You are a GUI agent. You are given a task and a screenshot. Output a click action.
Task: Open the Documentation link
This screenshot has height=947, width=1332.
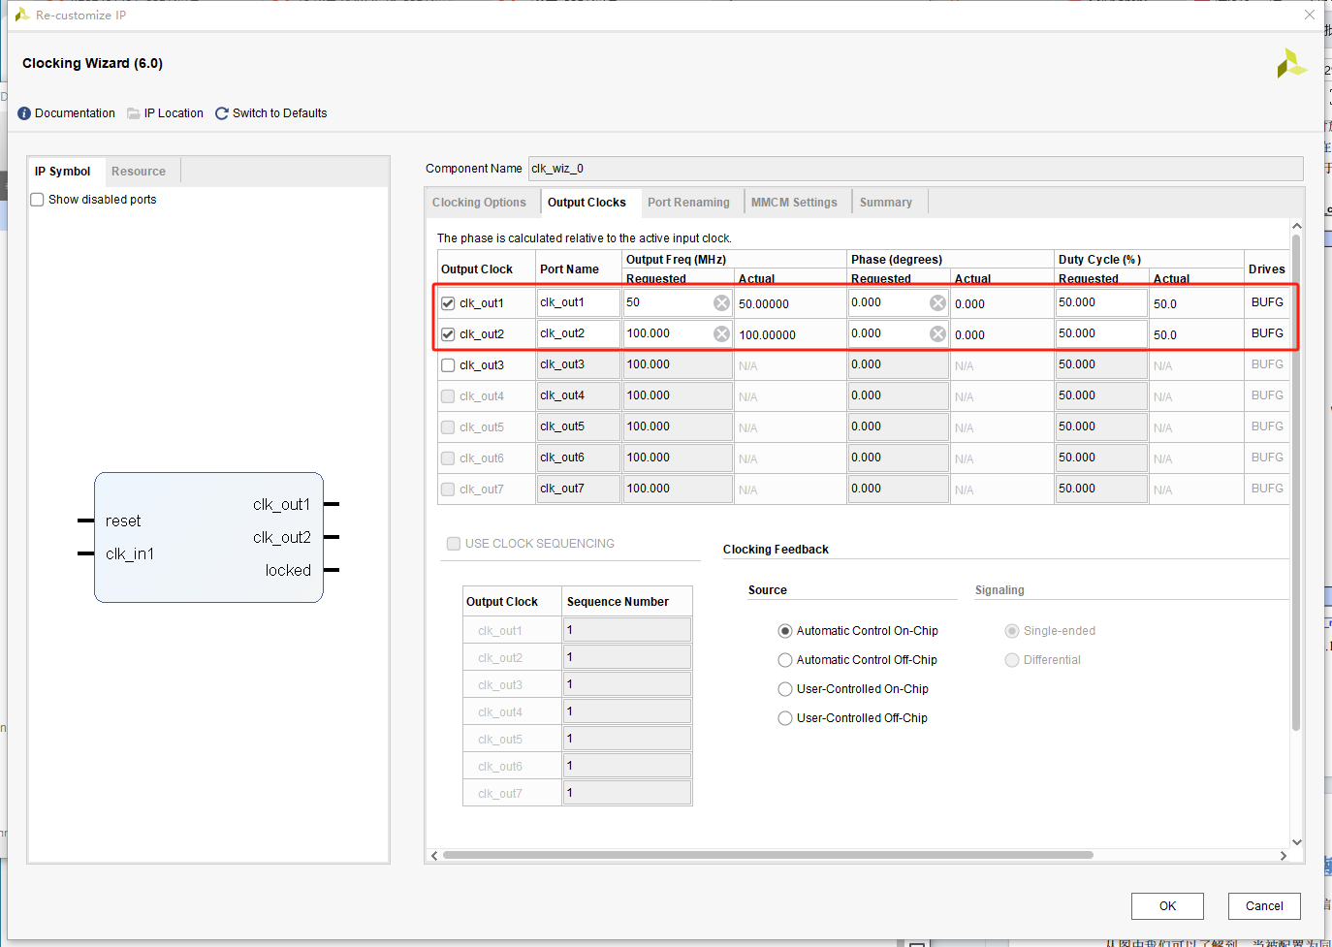tap(75, 113)
